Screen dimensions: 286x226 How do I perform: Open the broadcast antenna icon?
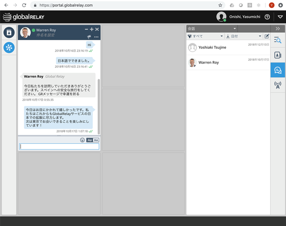[x=277, y=85]
